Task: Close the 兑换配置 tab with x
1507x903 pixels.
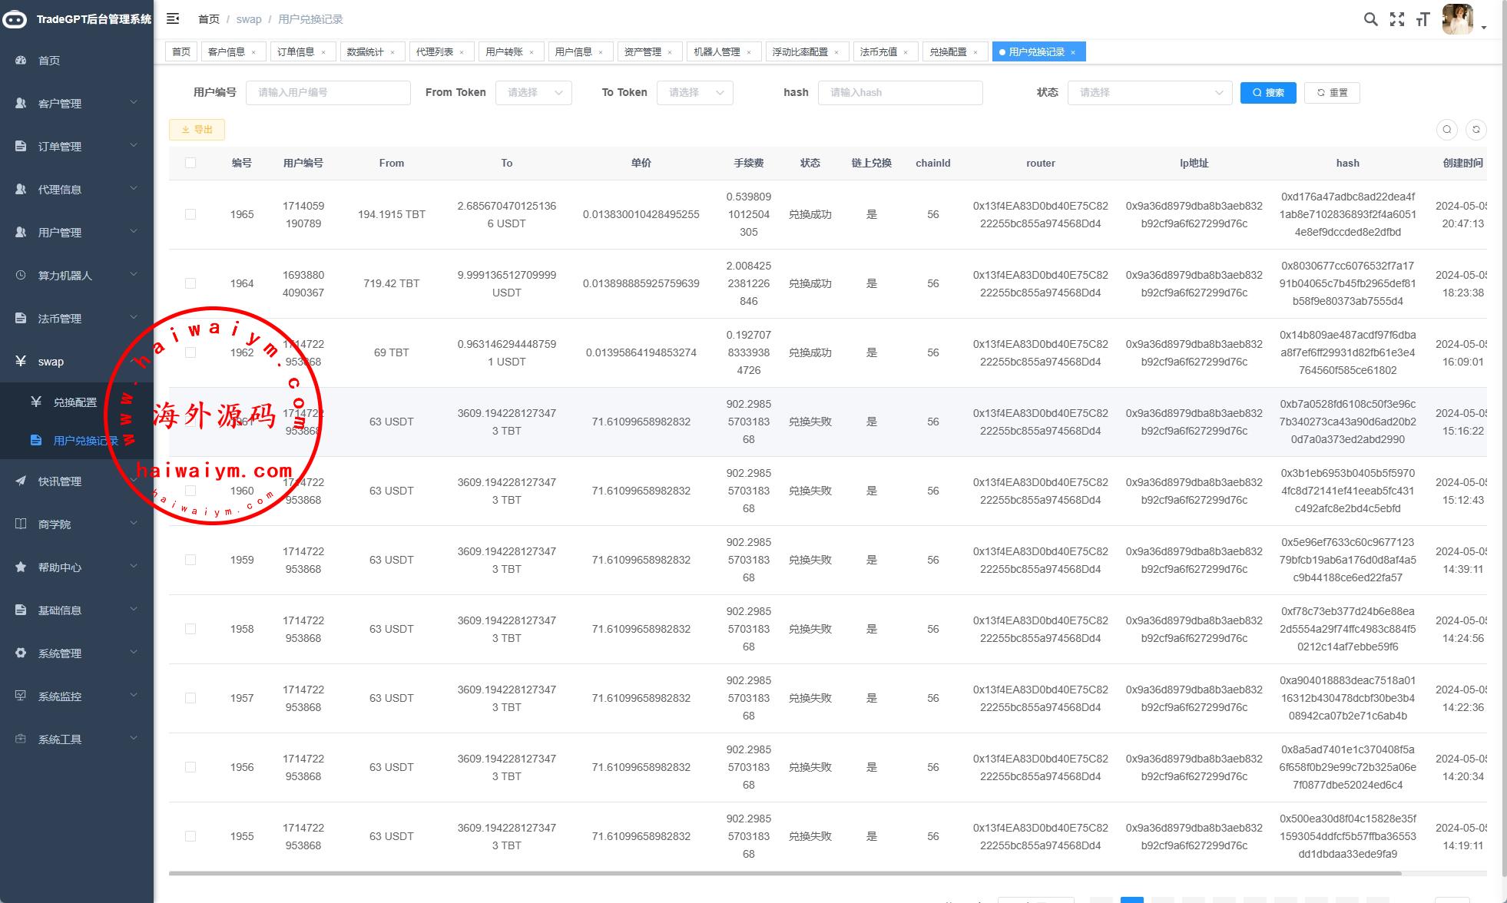Action: point(975,52)
